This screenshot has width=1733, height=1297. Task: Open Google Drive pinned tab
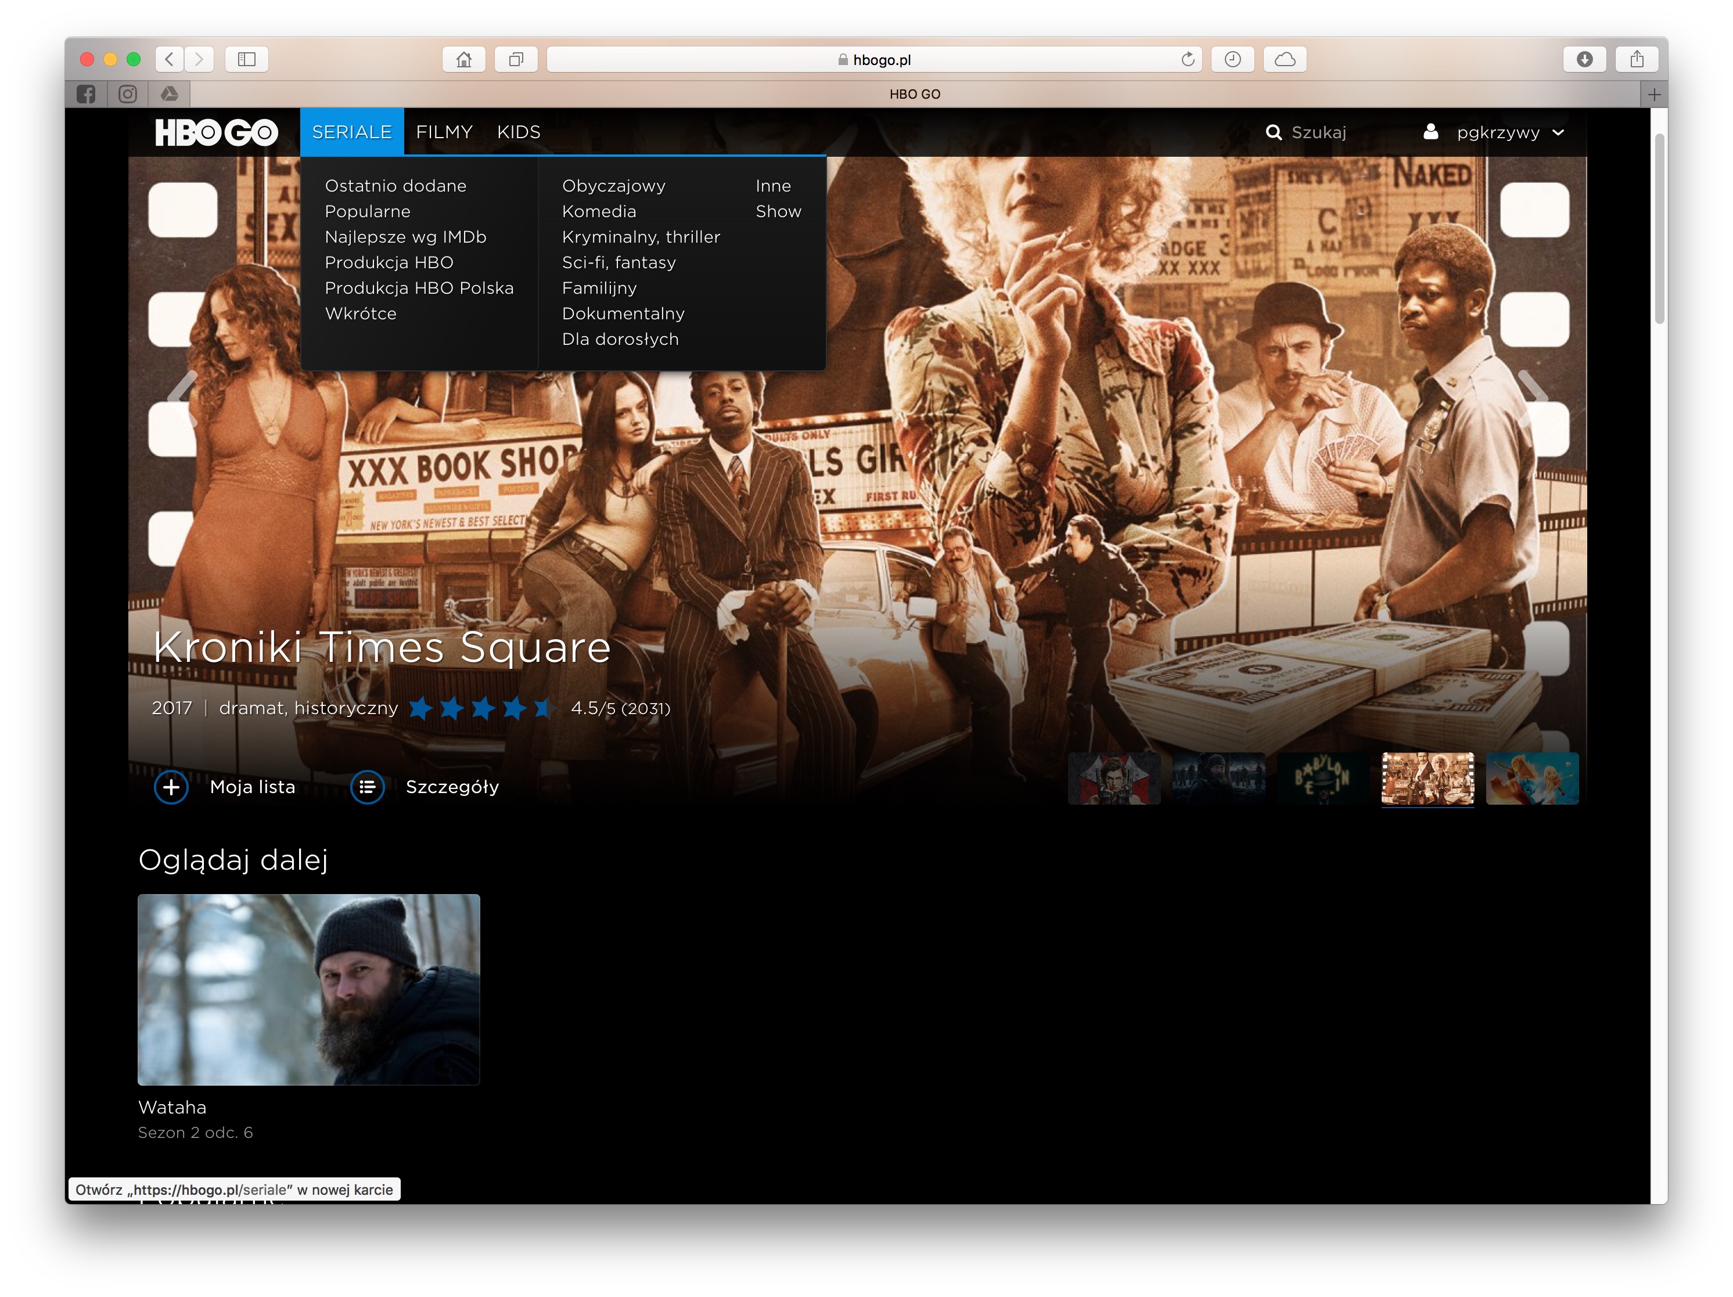tap(169, 94)
